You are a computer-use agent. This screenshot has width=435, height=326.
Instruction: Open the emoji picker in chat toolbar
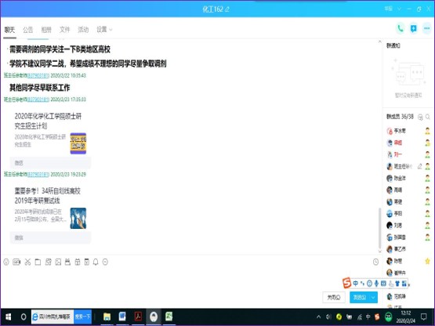pyautogui.click(x=6, y=262)
